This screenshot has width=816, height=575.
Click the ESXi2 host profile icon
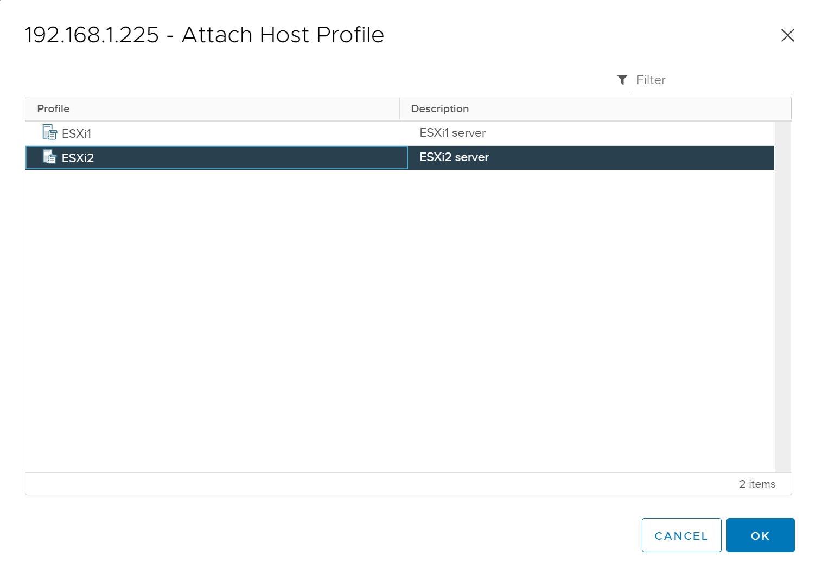(49, 157)
